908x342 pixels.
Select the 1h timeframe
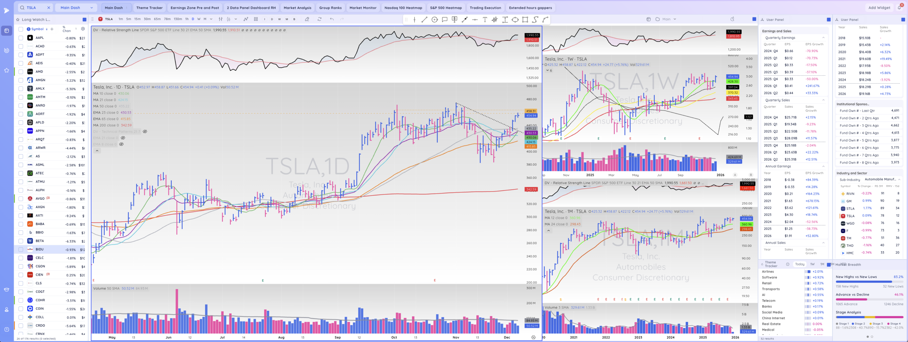point(187,19)
